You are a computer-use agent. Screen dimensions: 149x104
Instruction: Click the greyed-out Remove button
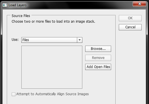pos(98,58)
